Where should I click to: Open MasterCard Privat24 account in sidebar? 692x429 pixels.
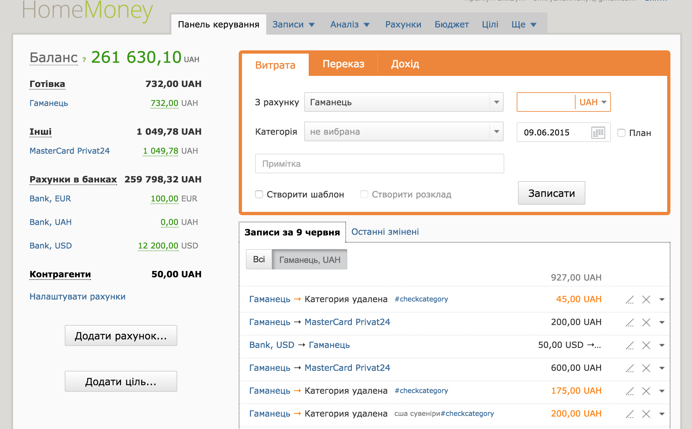69,151
